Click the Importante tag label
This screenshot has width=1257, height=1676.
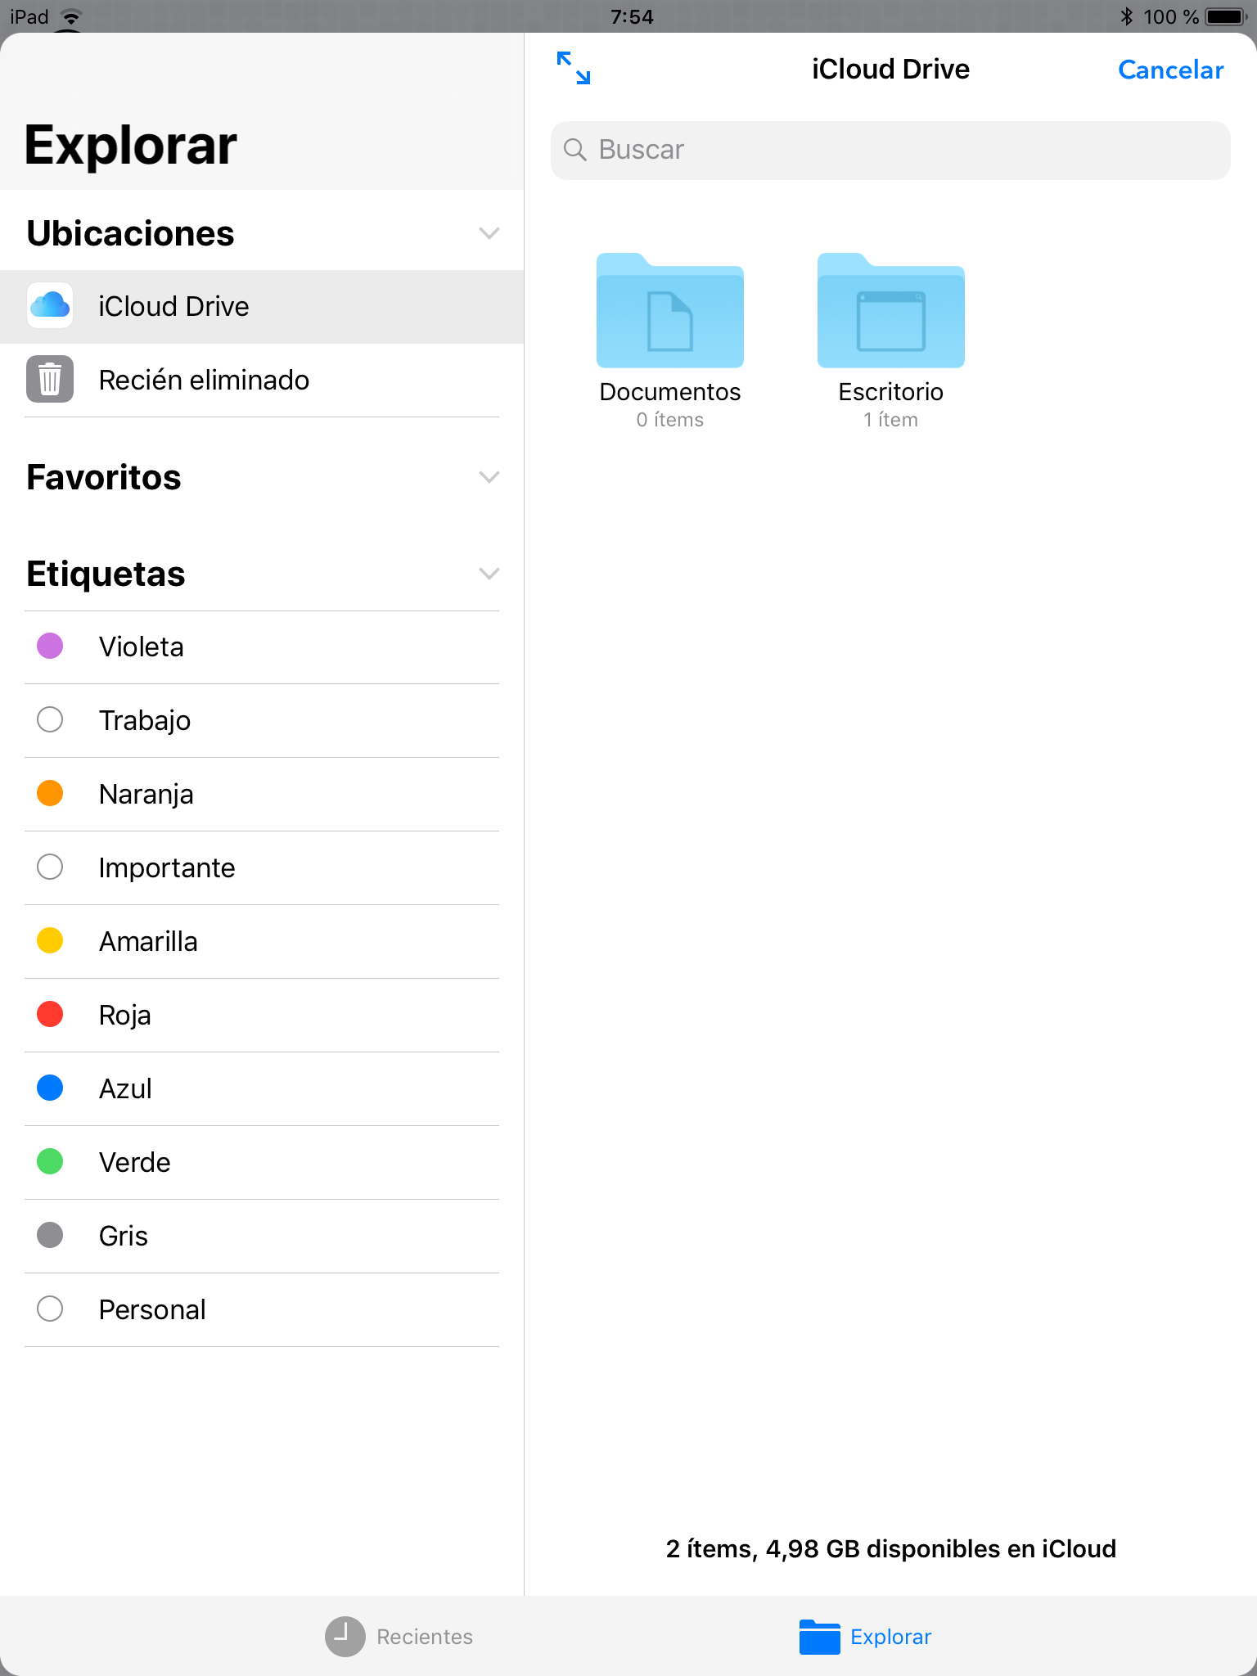pyautogui.click(x=167, y=868)
